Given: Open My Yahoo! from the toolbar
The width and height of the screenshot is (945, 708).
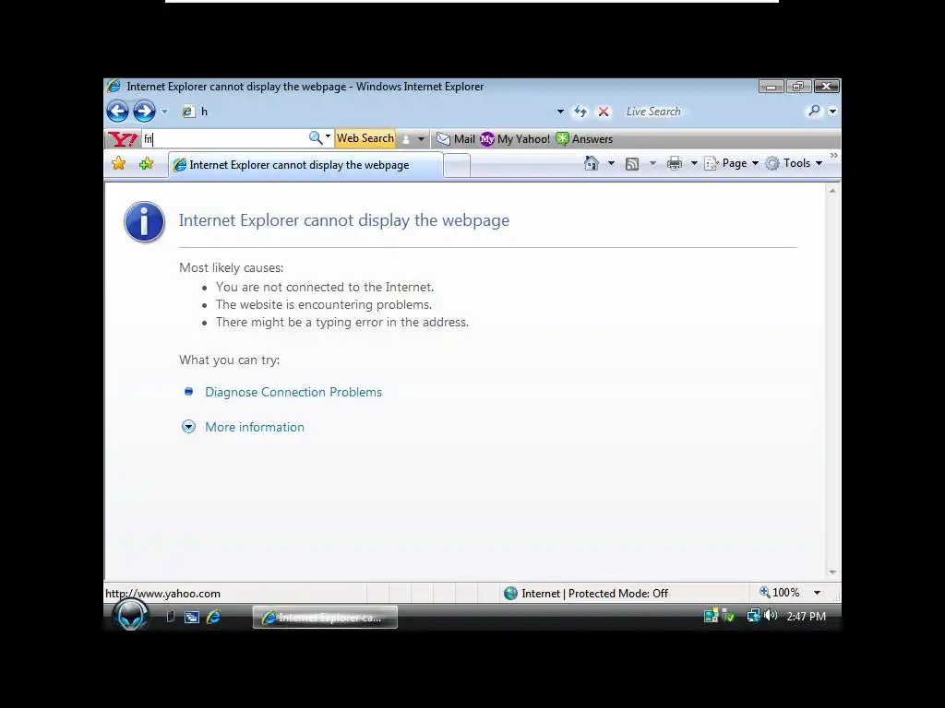Looking at the screenshot, I should click(x=515, y=139).
